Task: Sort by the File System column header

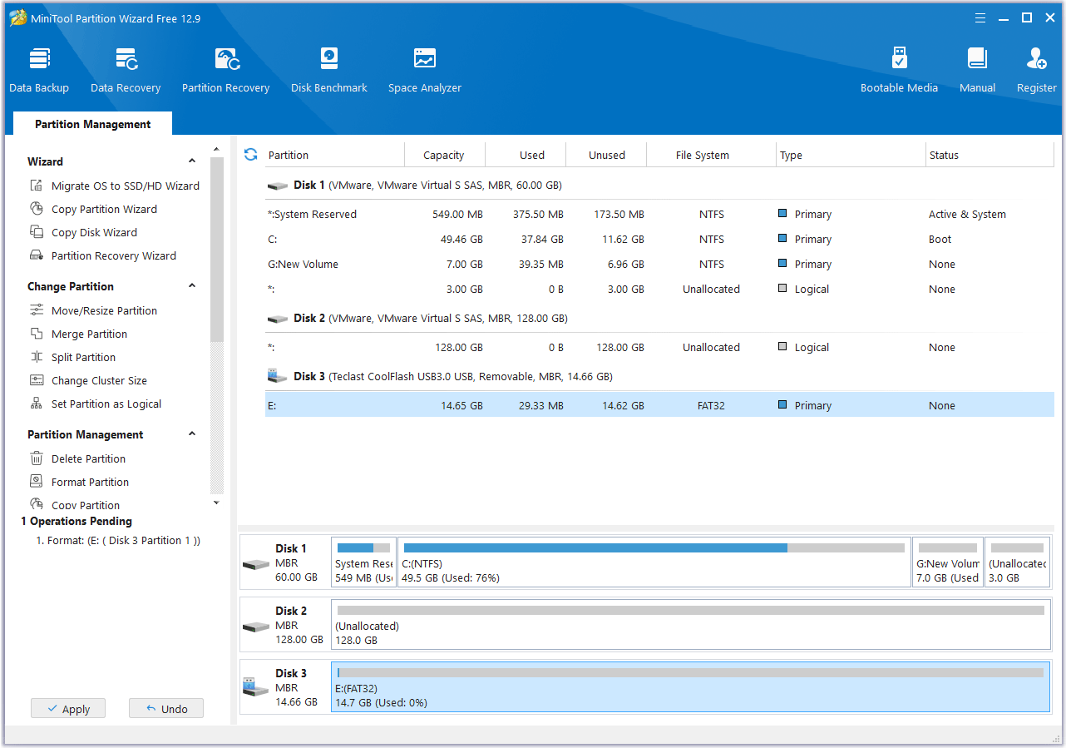Action: coord(711,155)
